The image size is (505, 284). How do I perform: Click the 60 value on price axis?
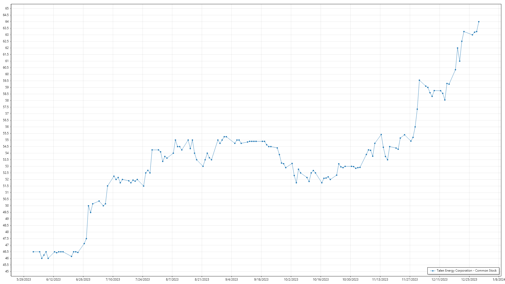[x=7, y=74]
